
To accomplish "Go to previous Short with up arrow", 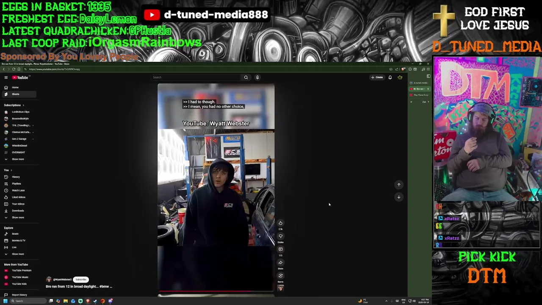I will coord(399,185).
